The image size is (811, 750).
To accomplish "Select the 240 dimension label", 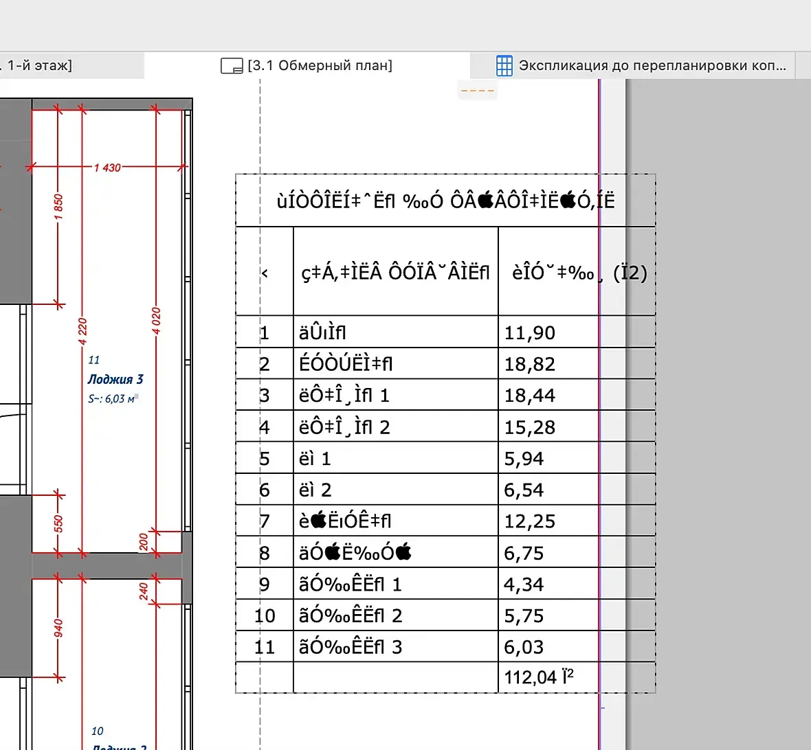I will pyautogui.click(x=143, y=591).
